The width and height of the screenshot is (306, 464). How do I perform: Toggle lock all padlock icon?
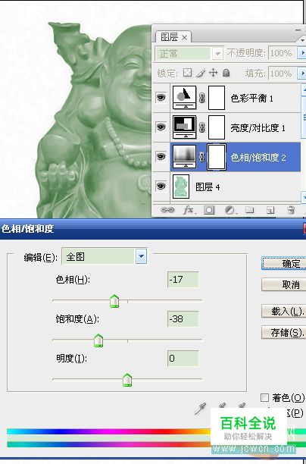click(x=226, y=73)
